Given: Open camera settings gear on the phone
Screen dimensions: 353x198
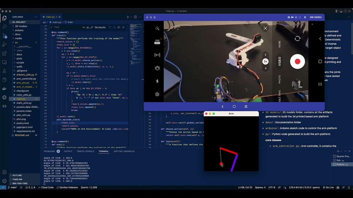Looking at the screenshot, I should 157,94.
